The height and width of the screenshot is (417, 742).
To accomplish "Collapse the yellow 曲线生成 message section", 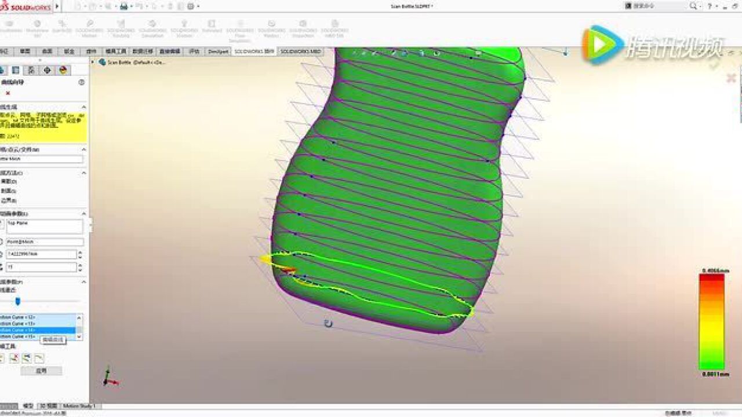I will pyautogui.click(x=83, y=107).
